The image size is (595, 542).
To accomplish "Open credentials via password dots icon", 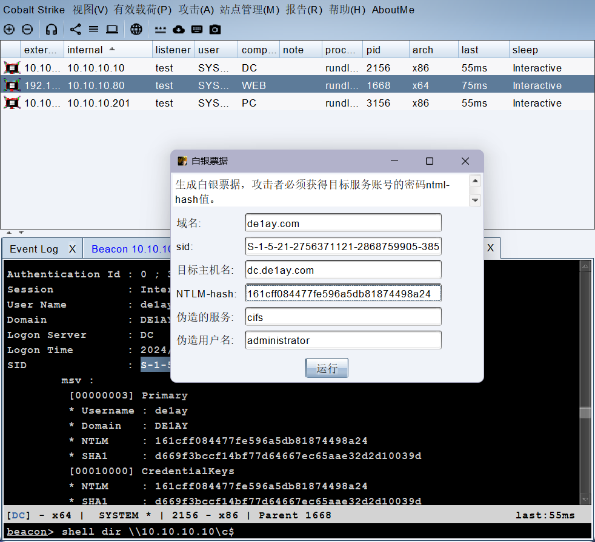I will pyautogui.click(x=160, y=30).
